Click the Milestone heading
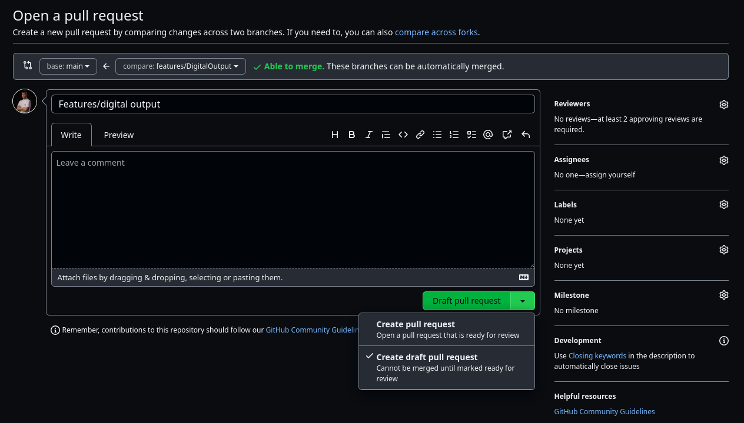This screenshot has width=744, height=423. click(572, 295)
